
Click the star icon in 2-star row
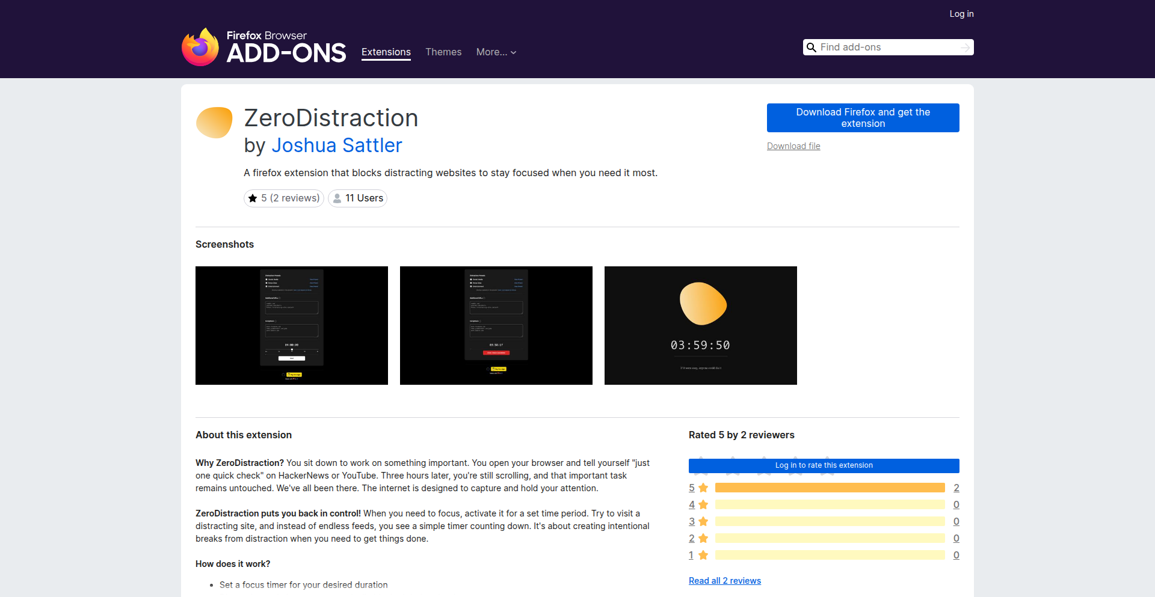[x=703, y=538]
